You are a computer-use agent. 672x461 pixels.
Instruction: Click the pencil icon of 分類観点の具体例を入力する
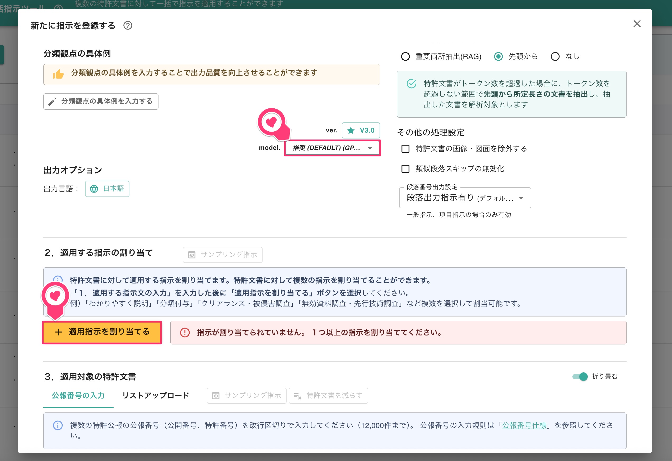click(52, 101)
